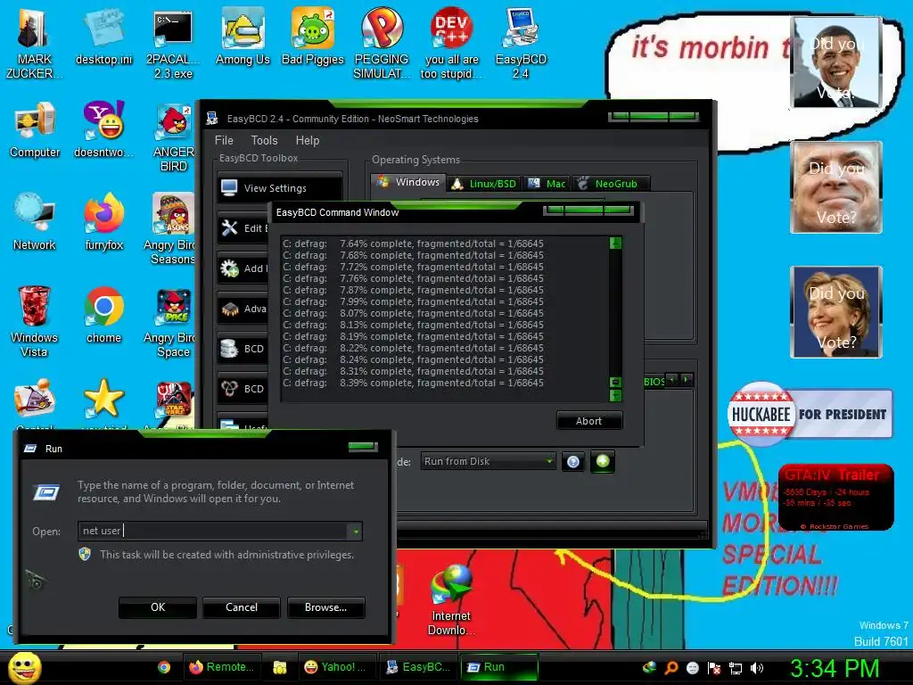
Task: Click the orange magnifier tray icon
Action: [x=670, y=668]
